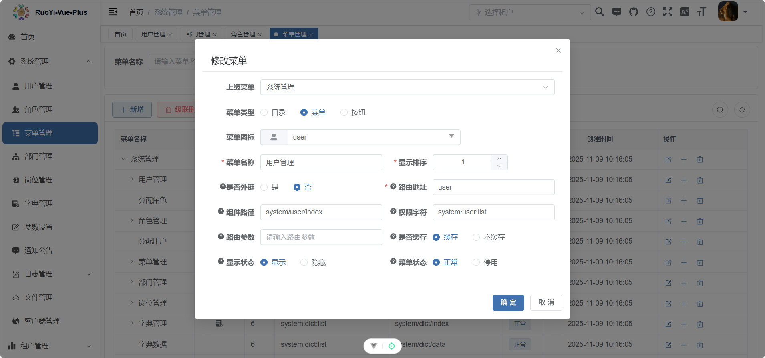Image resolution: width=765 pixels, height=358 pixels.
Task: Click the search magnifier icon in top navbar
Action: [x=600, y=12]
